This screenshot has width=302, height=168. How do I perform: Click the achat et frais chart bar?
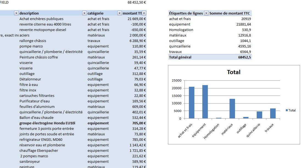coord(192,103)
